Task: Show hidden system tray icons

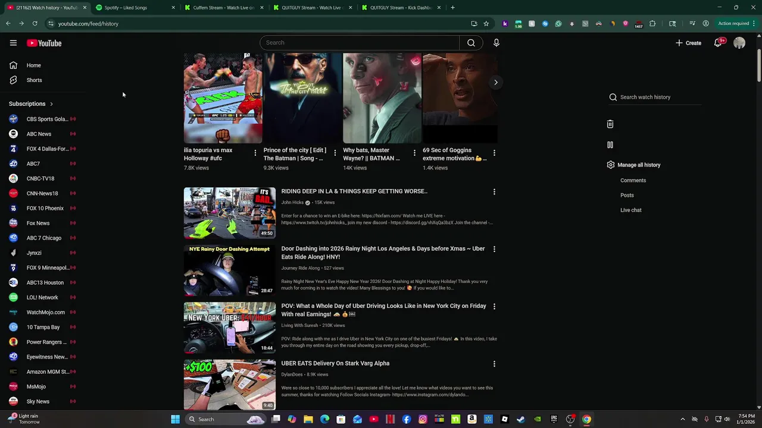Action: (x=683, y=419)
